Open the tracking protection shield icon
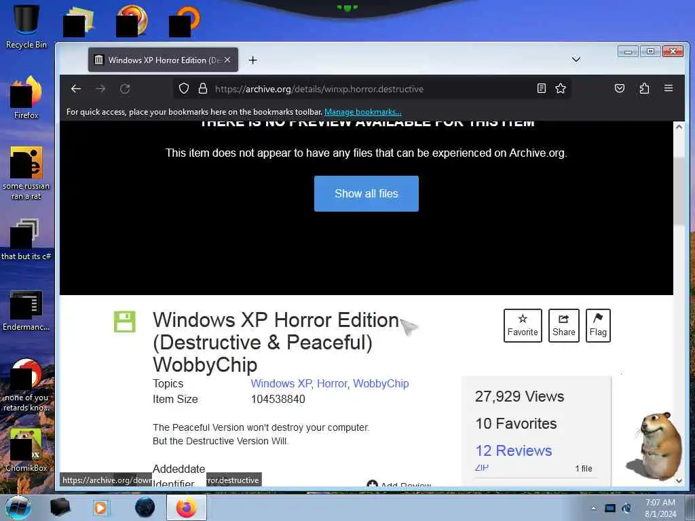Viewport: 695px width, 521px height. (184, 89)
